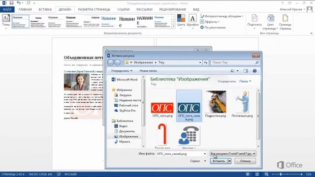315x177 pixels.
Task: Open the Вставить button dropdown arrow
Action: [x=229, y=161]
